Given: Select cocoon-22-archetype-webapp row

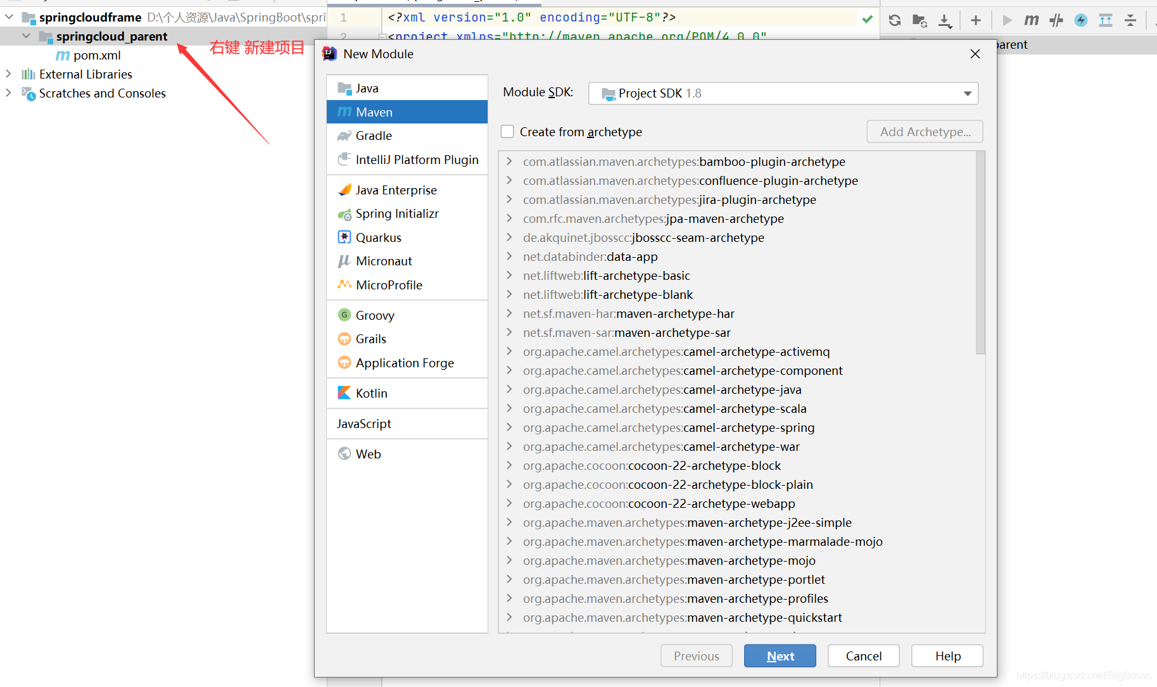Looking at the screenshot, I should pyautogui.click(x=738, y=503).
